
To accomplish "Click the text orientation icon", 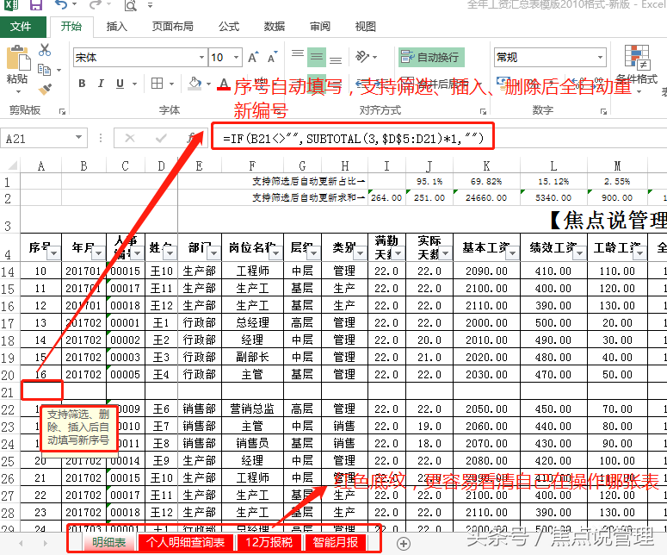I will (362, 57).
